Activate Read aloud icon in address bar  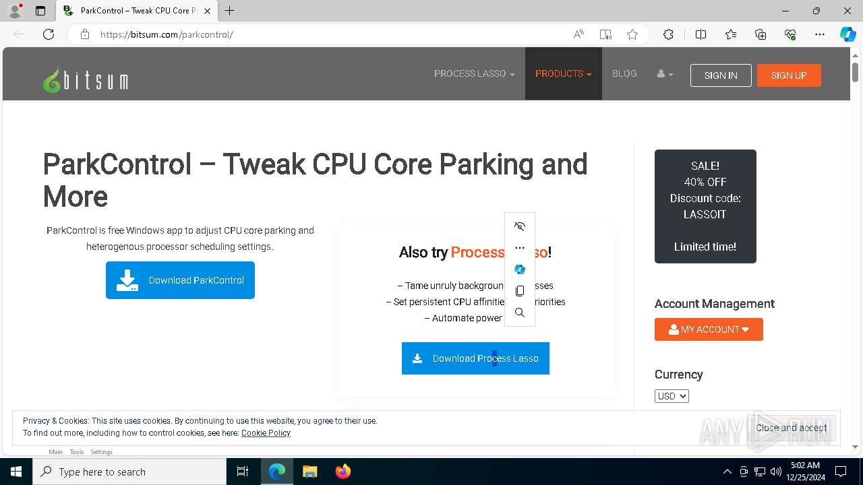point(578,34)
